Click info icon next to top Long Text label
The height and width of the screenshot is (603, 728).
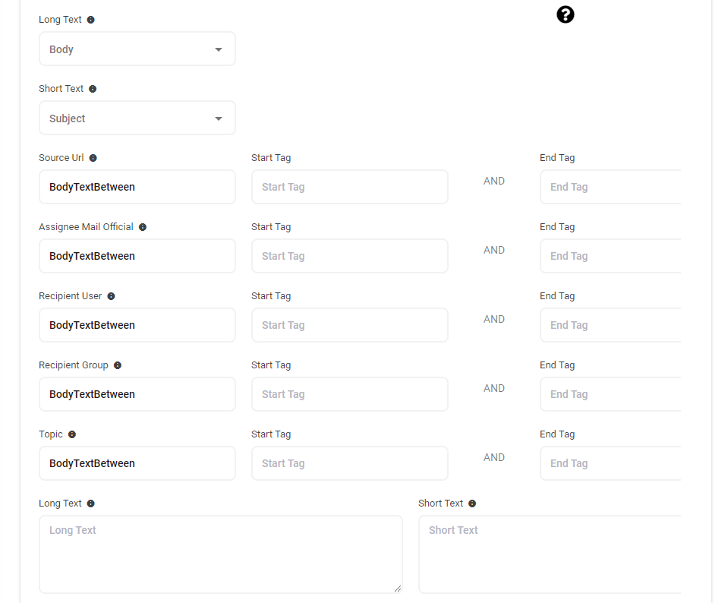coord(91,20)
